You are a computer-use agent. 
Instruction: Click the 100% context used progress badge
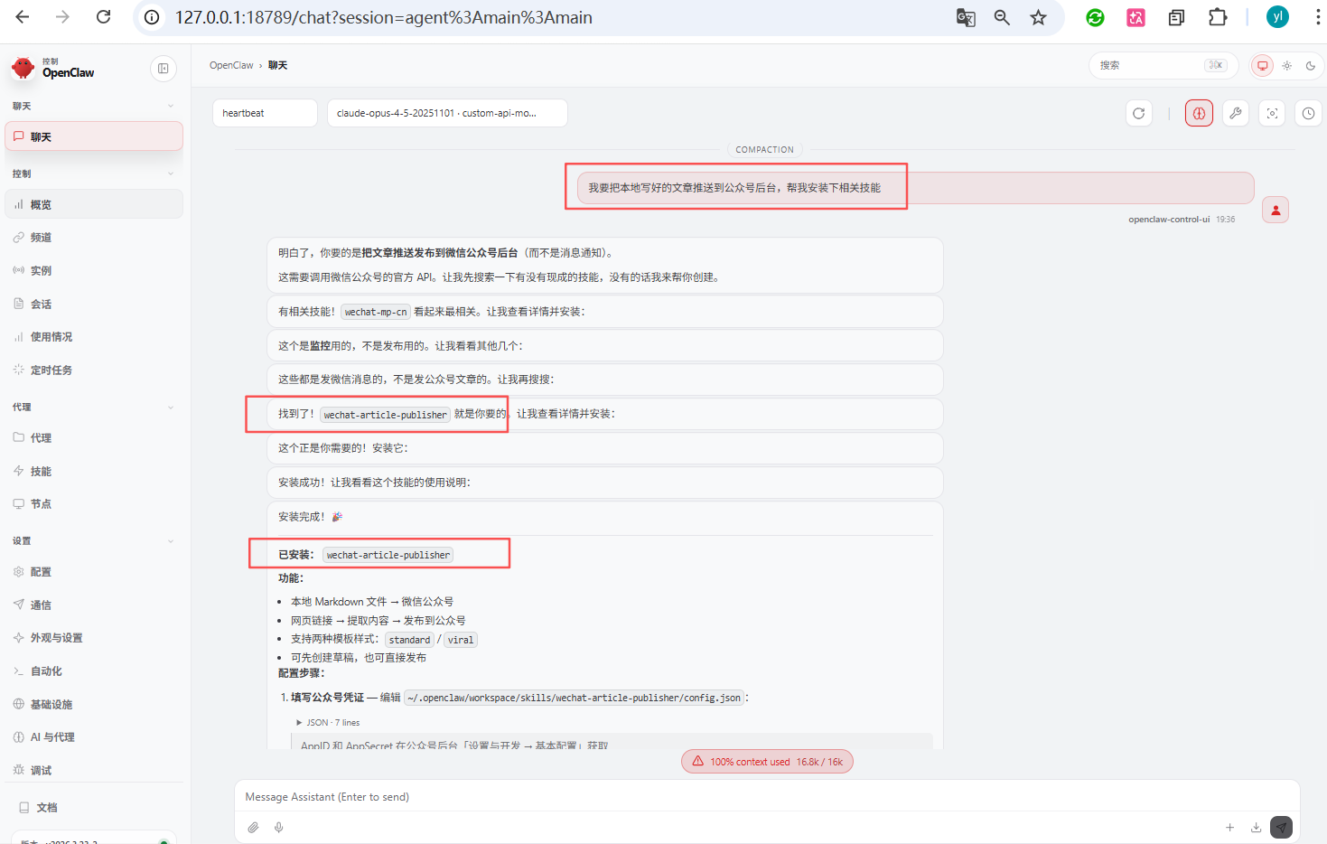pyautogui.click(x=767, y=761)
